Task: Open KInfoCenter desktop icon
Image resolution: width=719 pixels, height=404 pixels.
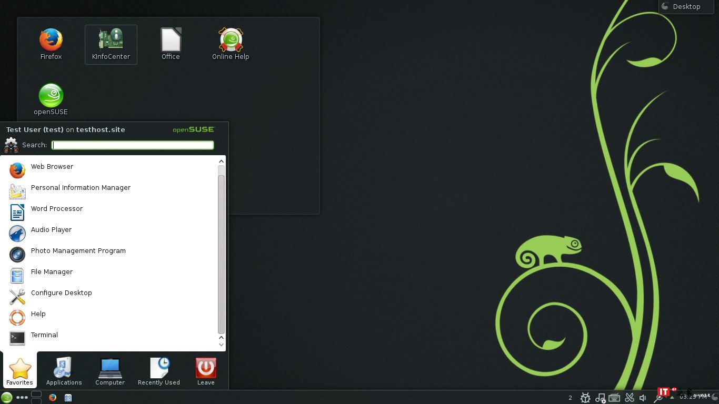Action: coord(111,45)
